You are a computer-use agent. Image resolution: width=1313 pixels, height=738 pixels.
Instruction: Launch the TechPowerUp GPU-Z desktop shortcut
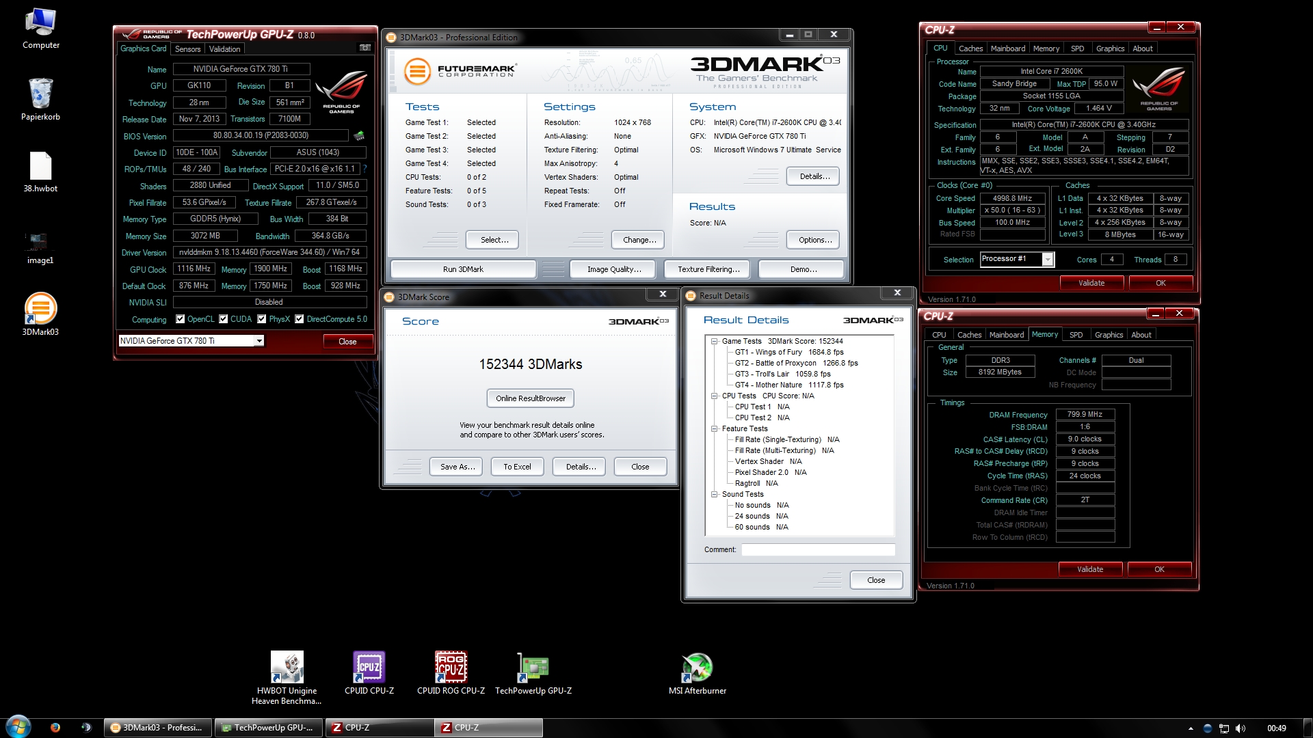[x=533, y=673]
